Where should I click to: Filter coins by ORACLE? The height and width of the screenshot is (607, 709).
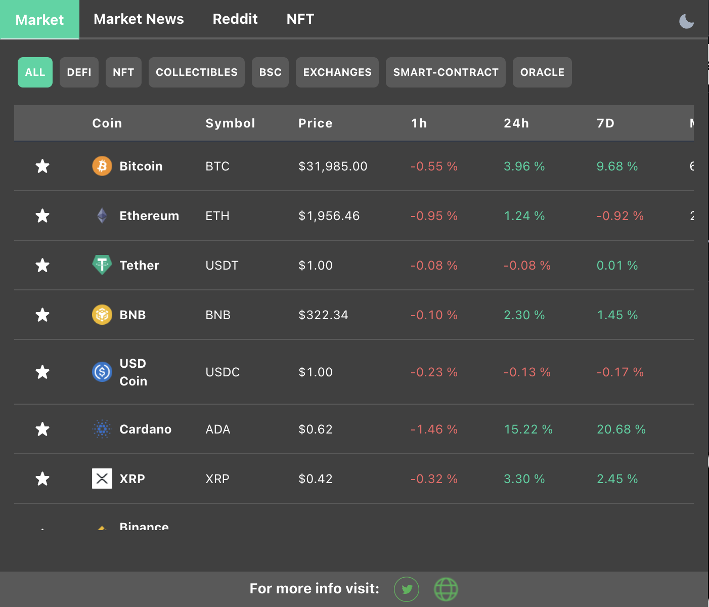tap(542, 72)
